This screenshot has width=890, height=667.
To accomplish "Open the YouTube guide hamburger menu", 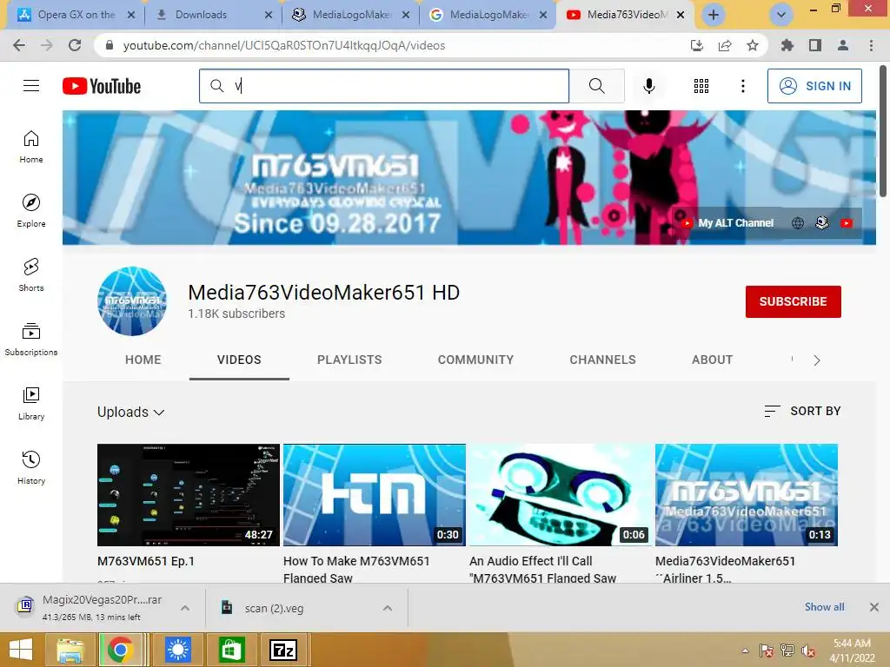I will (x=31, y=86).
